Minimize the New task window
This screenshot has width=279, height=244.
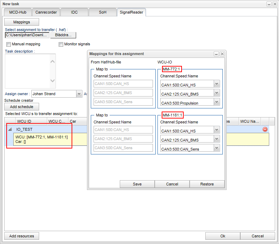tap(269, 4)
